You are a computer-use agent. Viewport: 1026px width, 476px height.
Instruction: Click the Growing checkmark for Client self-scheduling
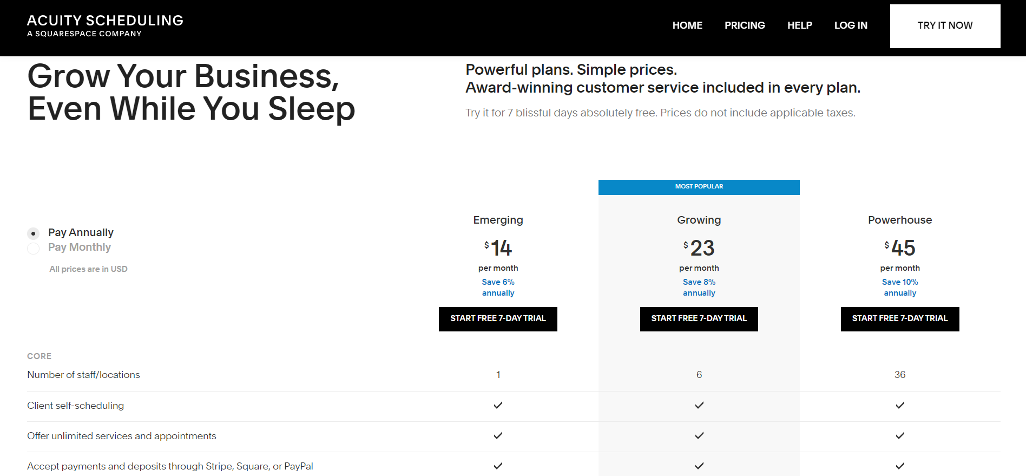pyautogui.click(x=699, y=405)
